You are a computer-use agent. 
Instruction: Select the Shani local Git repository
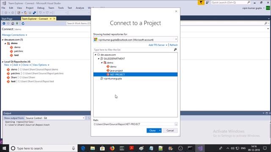14,77
